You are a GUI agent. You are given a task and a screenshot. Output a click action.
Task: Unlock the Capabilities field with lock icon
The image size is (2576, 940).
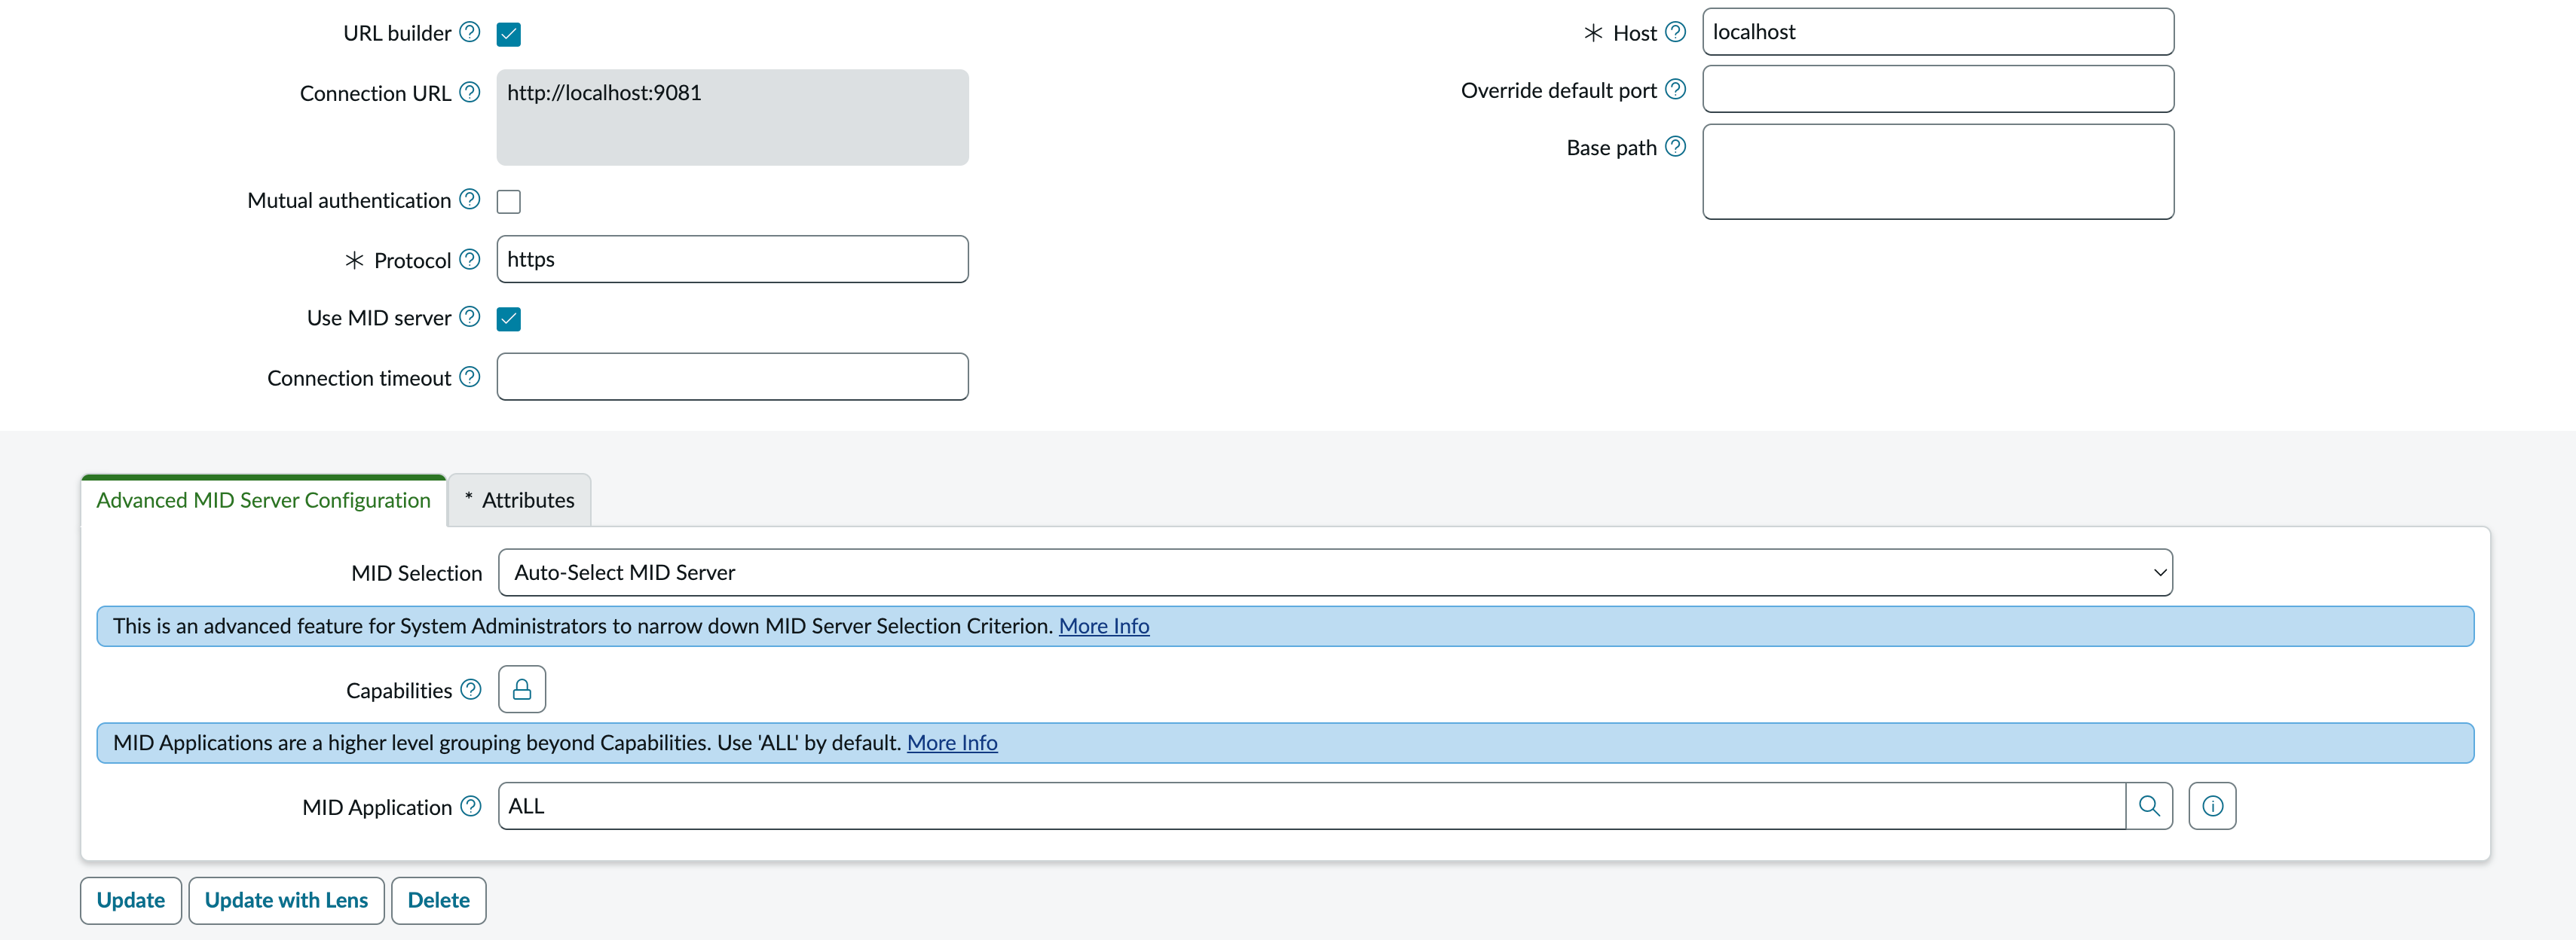tap(522, 689)
